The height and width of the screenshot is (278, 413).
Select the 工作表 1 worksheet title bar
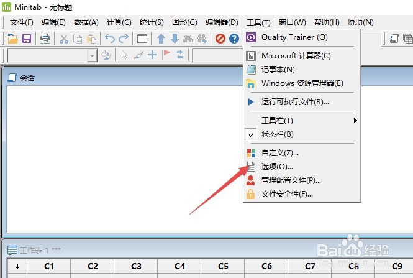click(208, 249)
